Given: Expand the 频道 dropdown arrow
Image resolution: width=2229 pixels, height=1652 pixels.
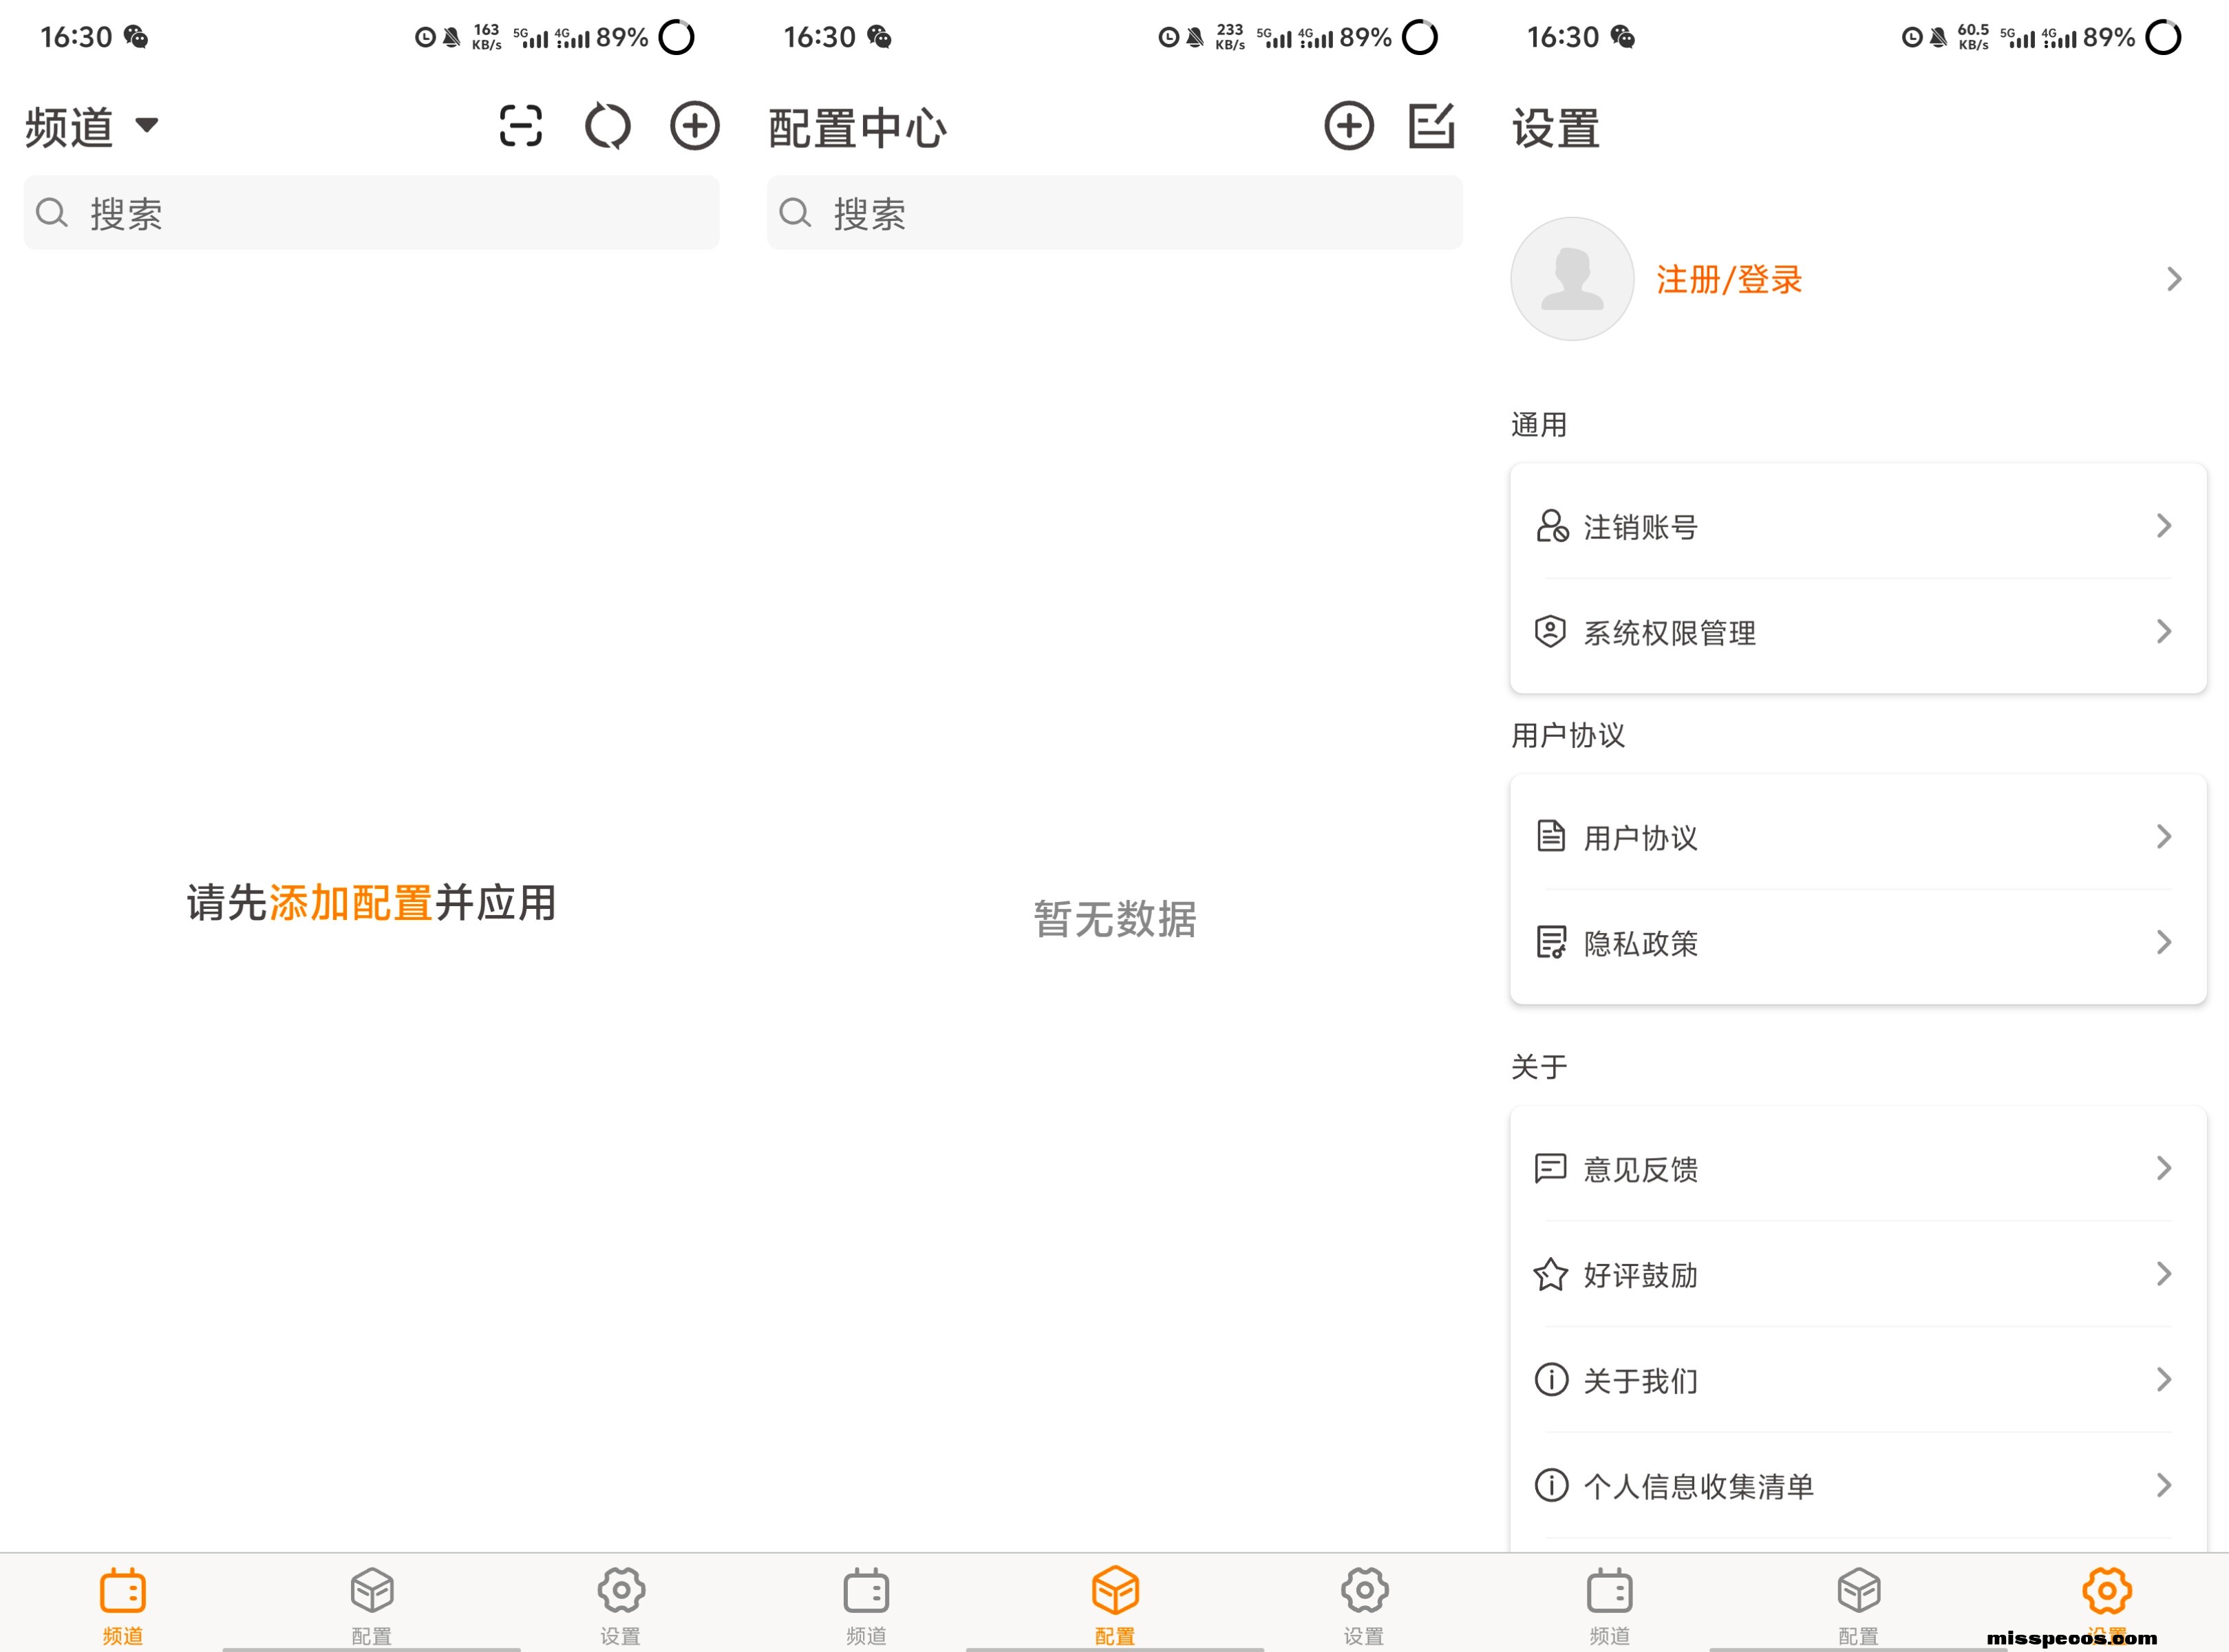Looking at the screenshot, I should pos(147,125).
